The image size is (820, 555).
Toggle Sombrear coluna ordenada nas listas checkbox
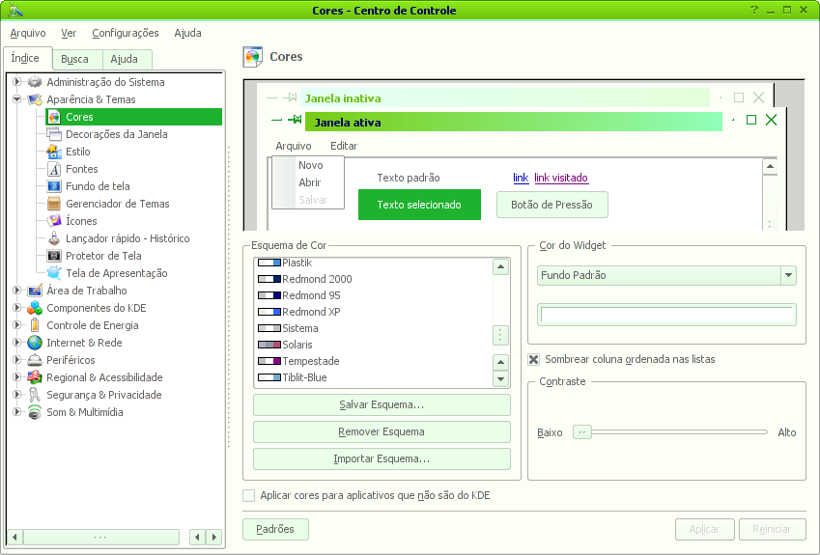tap(533, 360)
